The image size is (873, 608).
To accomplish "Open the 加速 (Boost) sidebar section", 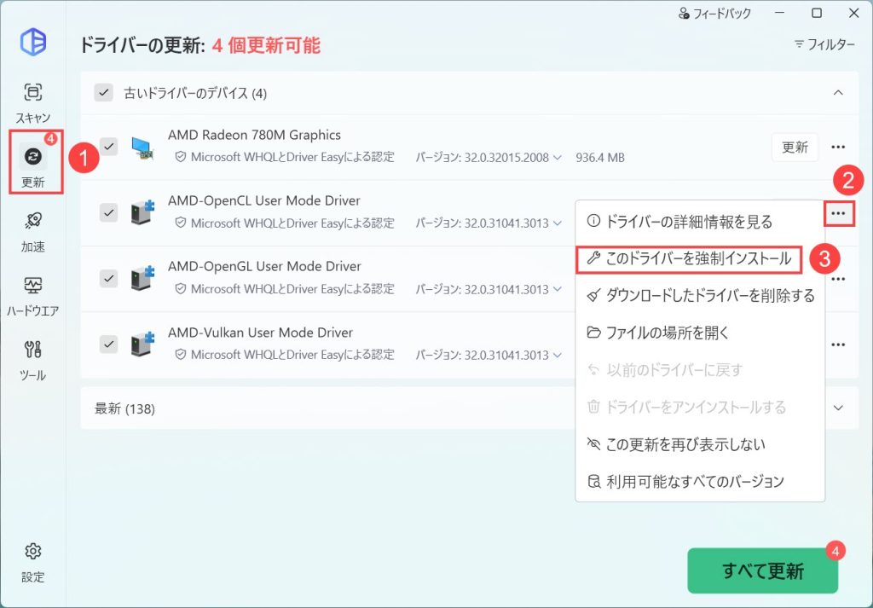I will (x=33, y=232).
